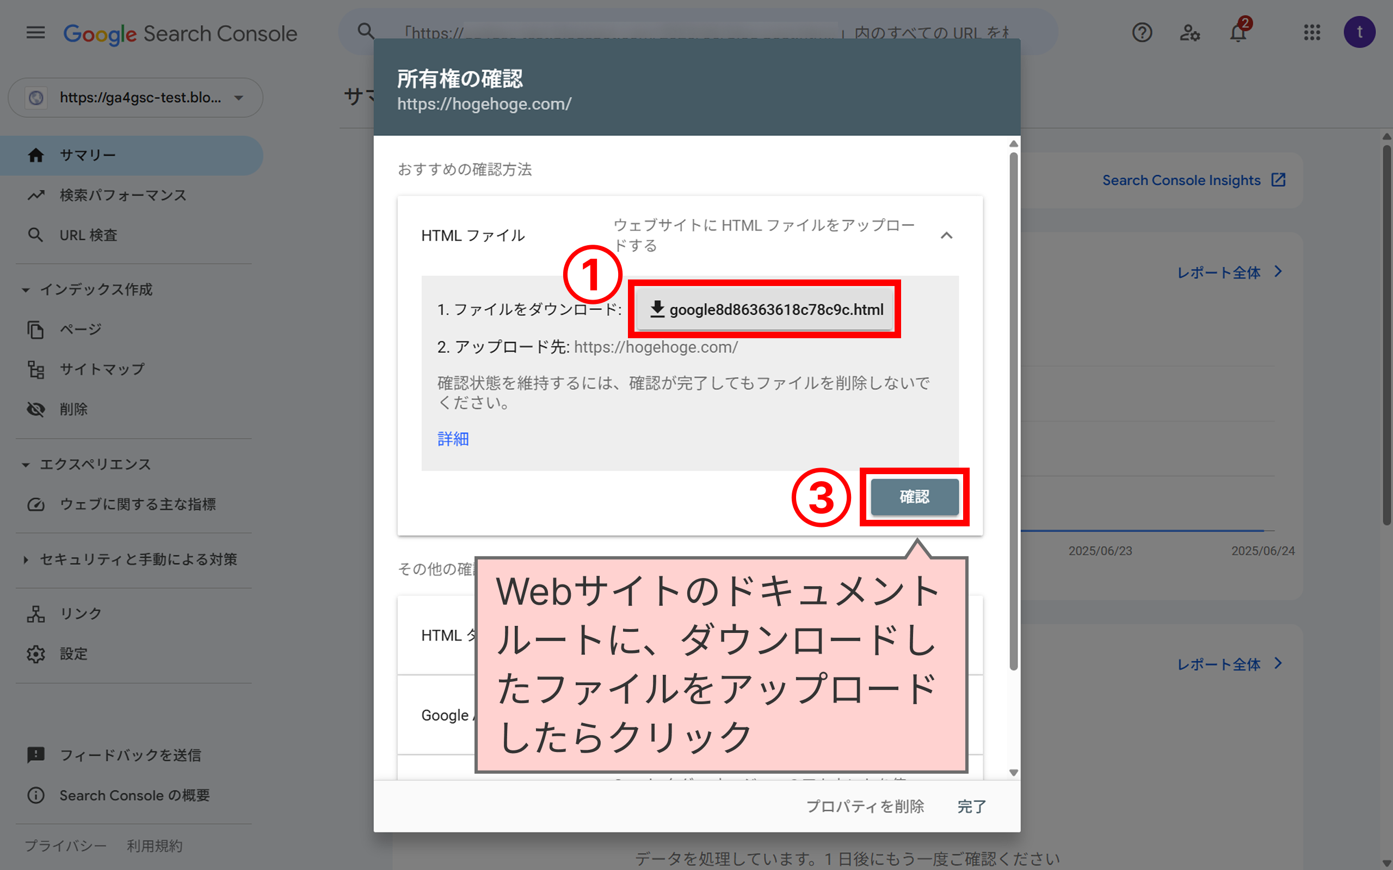Open the user settings people icon
The width and height of the screenshot is (1393, 870).
pyautogui.click(x=1189, y=33)
